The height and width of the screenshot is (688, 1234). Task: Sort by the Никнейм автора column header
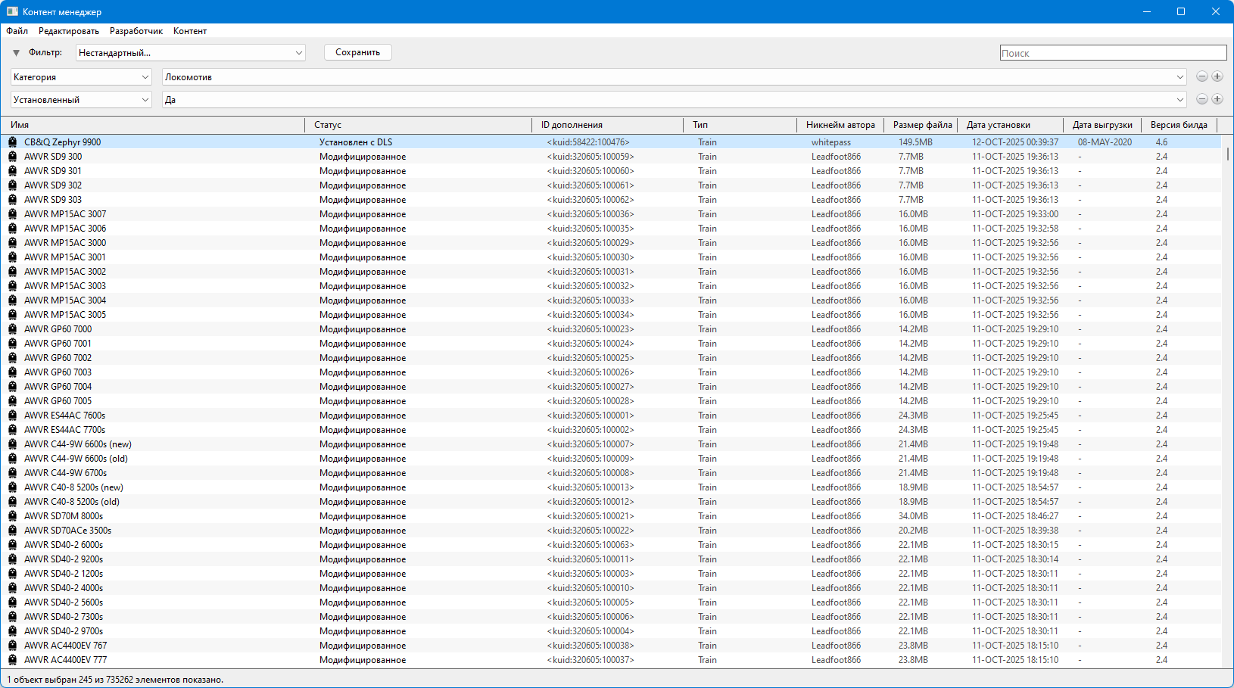point(840,125)
